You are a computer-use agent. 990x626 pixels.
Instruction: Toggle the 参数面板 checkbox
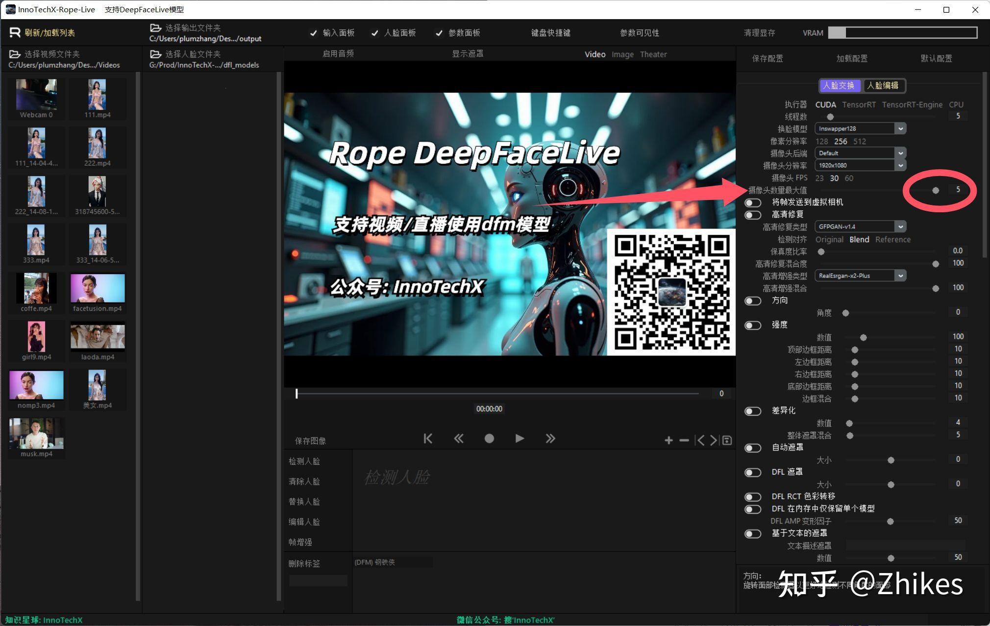tap(439, 33)
